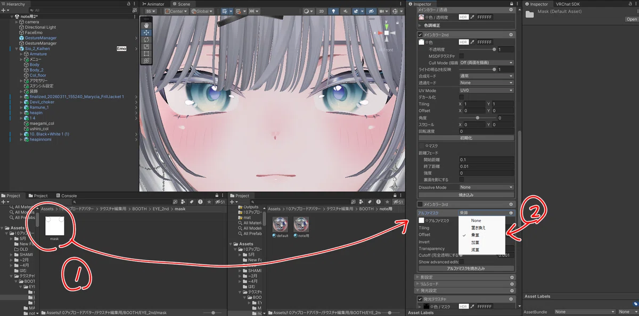Open gear settings for メインカラー3rd section
The height and width of the screenshot is (316, 639).
(511, 204)
